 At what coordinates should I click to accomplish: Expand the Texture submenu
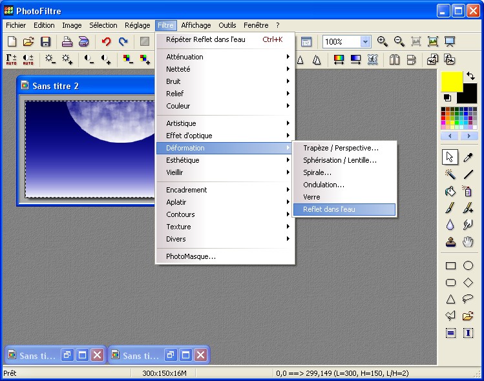pos(226,227)
